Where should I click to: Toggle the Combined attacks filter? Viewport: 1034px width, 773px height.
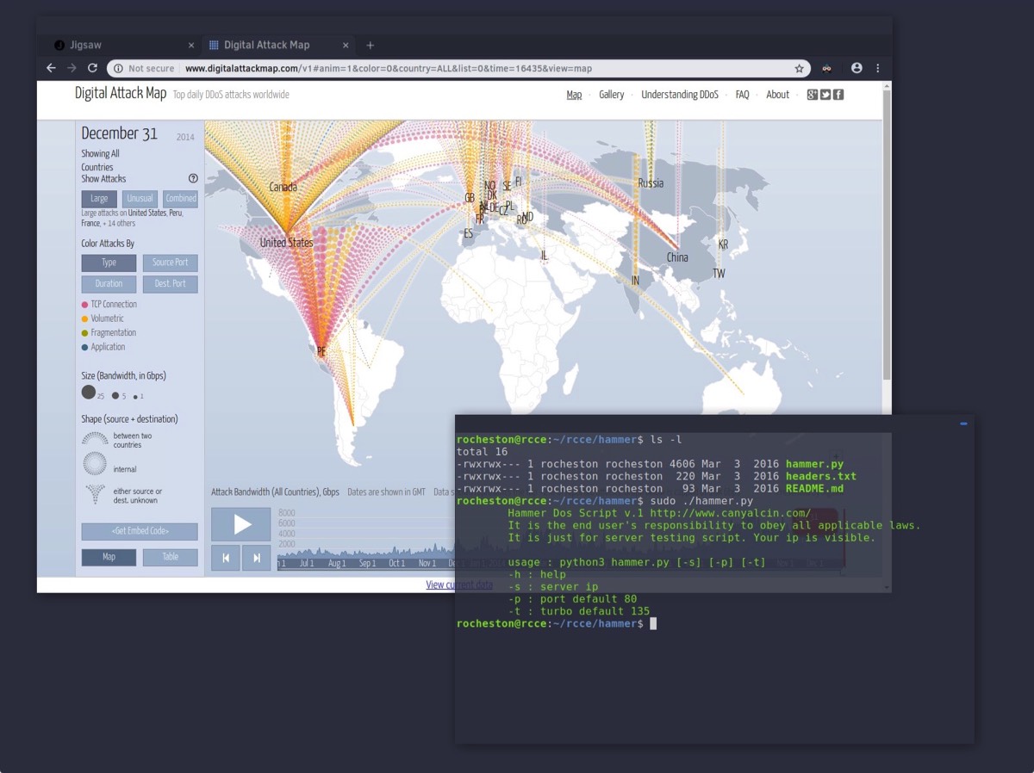pyautogui.click(x=181, y=199)
